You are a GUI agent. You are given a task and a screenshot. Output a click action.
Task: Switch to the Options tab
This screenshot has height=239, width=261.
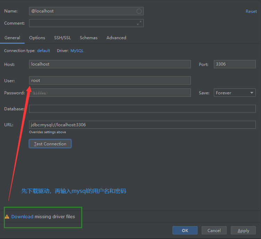37,38
